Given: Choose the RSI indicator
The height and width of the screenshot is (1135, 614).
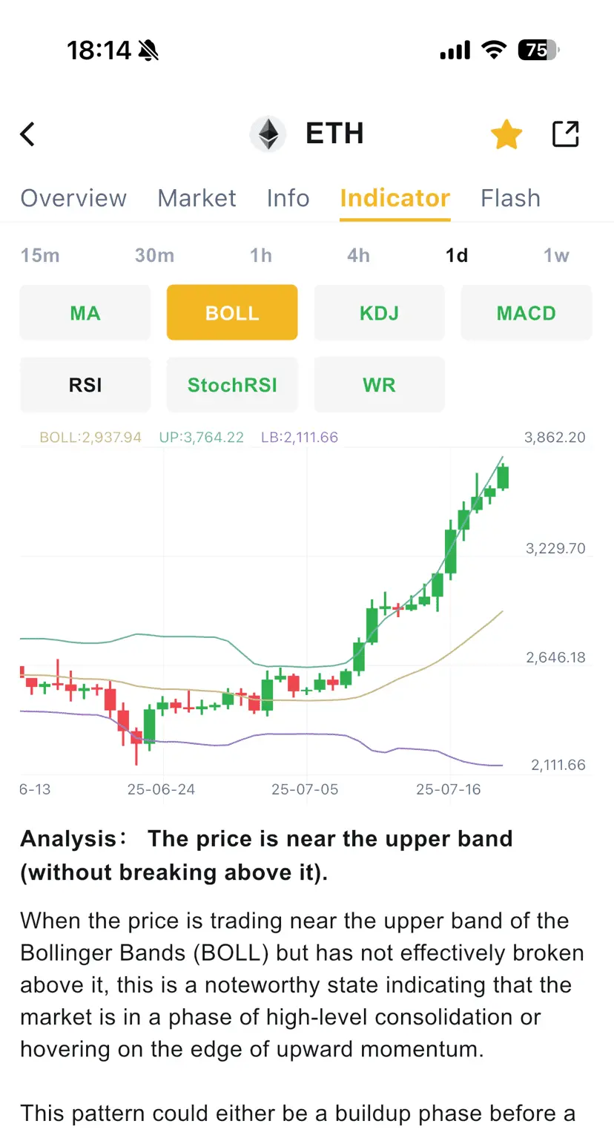Looking at the screenshot, I should [x=85, y=384].
